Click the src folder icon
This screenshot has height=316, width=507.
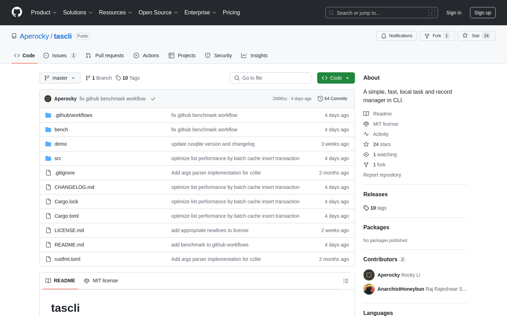(x=48, y=158)
